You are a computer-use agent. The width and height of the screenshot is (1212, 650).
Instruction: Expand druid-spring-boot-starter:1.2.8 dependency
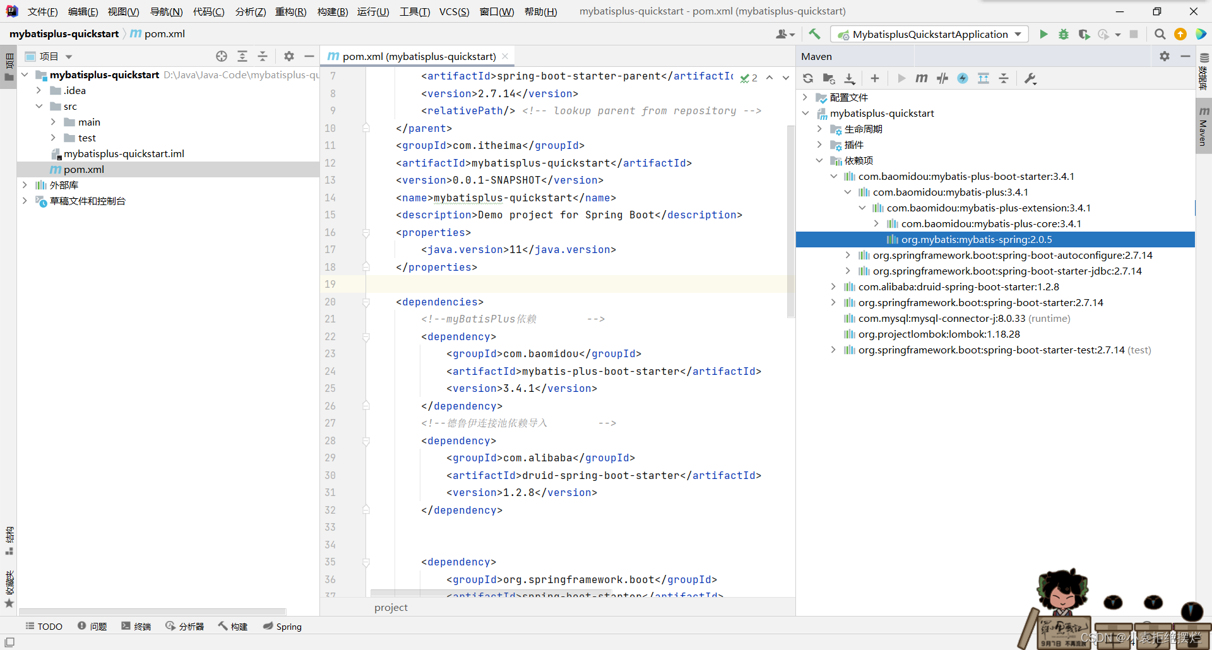[833, 287]
